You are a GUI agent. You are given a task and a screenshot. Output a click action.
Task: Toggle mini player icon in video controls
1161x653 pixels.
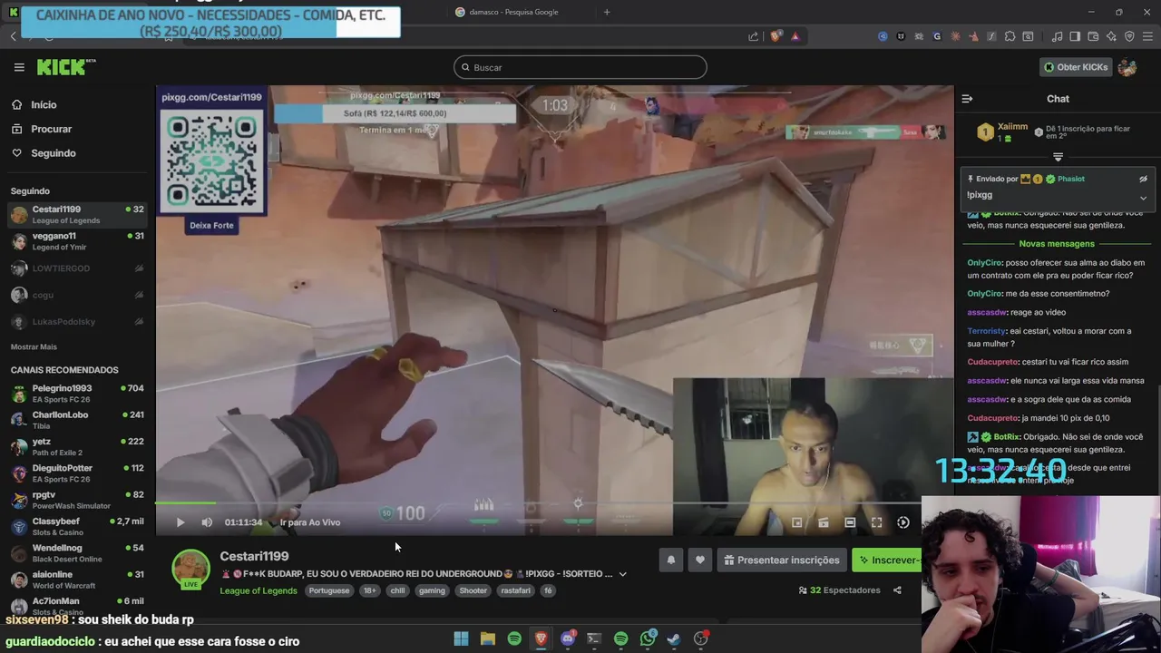(824, 522)
